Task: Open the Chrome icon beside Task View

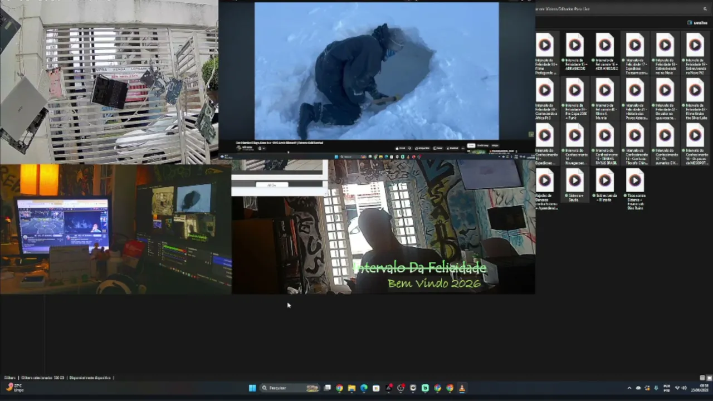Action: point(339,388)
